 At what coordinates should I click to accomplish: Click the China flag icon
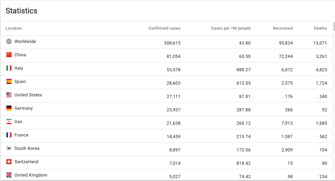[x=9, y=55]
